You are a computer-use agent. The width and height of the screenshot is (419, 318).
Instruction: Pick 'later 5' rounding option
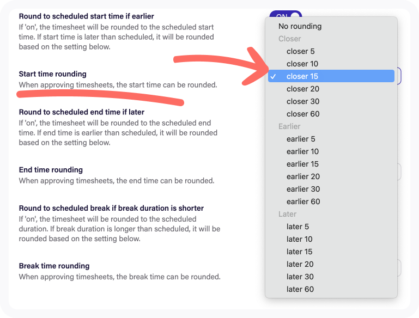(297, 227)
